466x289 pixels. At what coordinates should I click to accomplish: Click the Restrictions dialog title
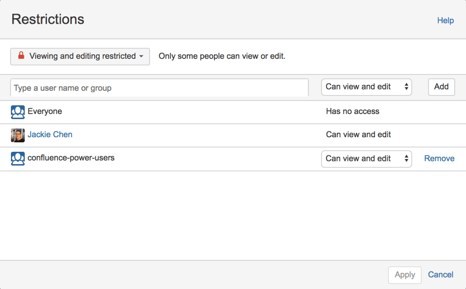tap(47, 19)
